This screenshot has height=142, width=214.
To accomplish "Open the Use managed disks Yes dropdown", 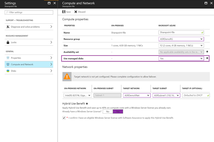I will point(181,59).
